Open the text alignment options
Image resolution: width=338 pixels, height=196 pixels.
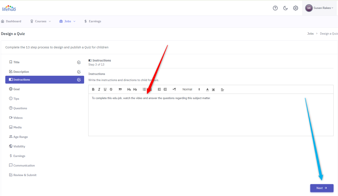point(222,90)
